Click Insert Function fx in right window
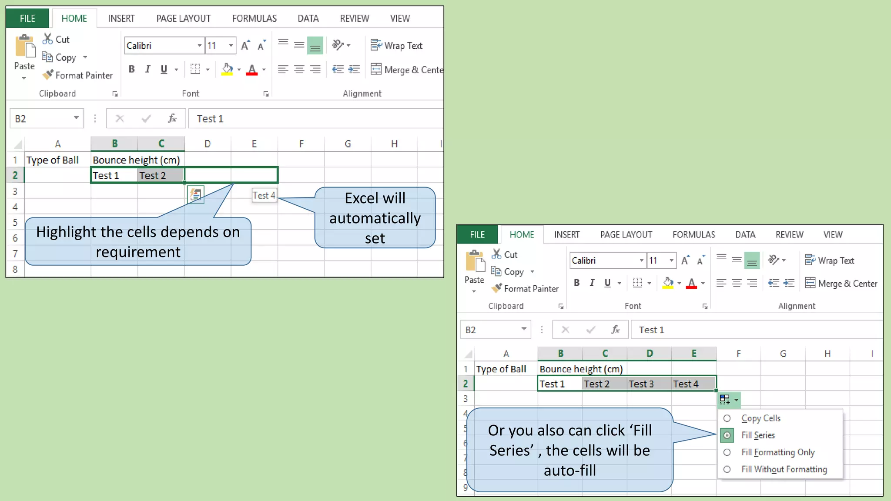Viewport: 891px width, 501px height. (615, 329)
